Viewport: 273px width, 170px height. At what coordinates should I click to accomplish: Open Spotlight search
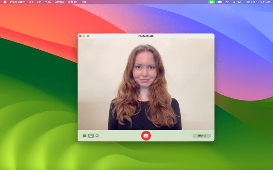tap(234, 2)
